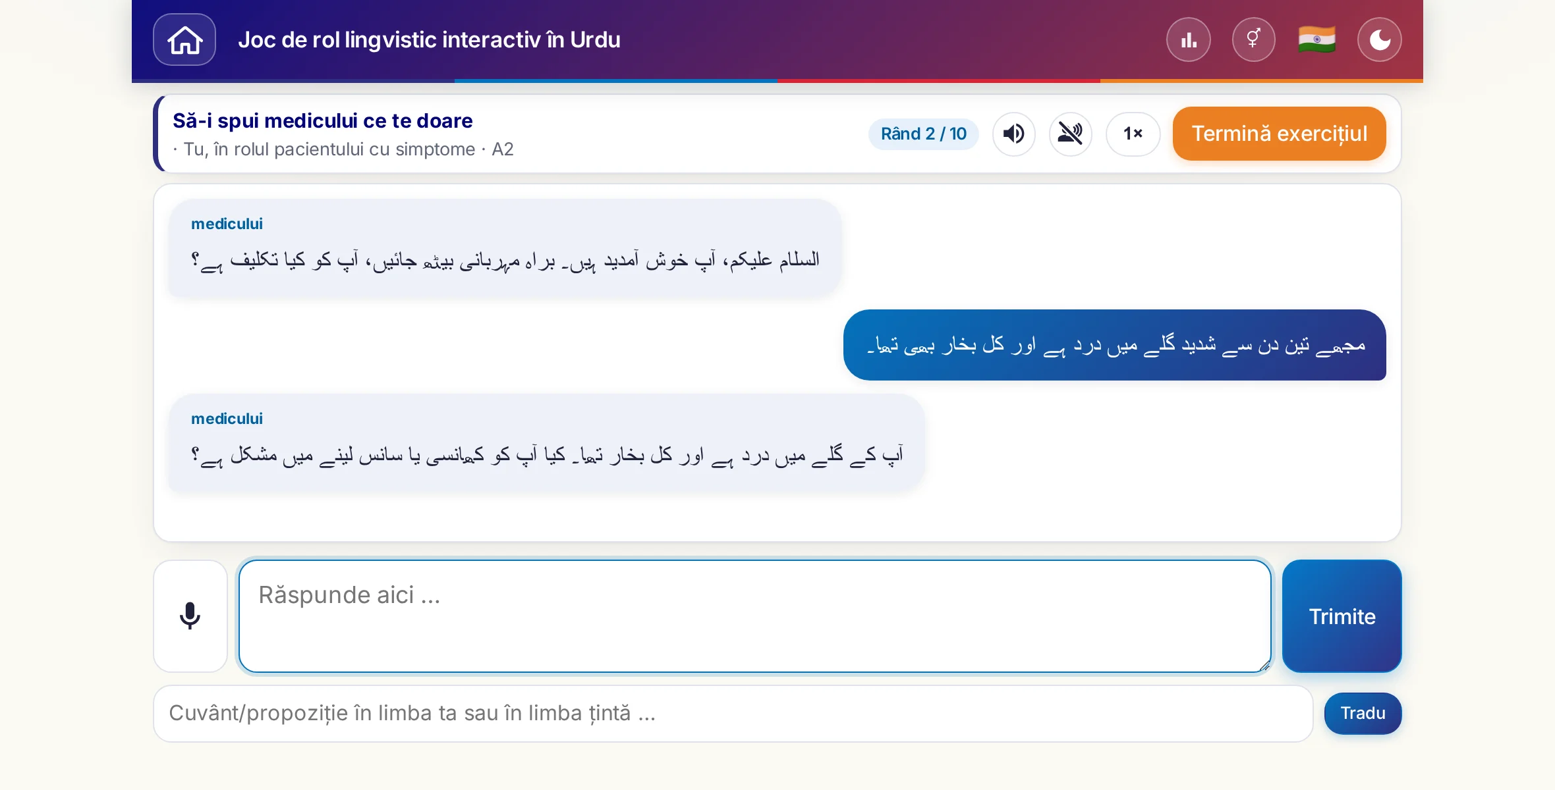Focus the Răspunde aici reply field
Screen dimensions: 1555x790
[x=755, y=616]
